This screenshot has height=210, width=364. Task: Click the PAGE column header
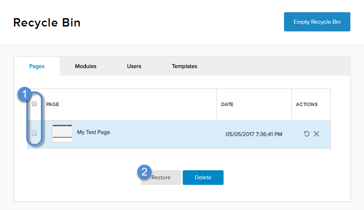(53, 104)
